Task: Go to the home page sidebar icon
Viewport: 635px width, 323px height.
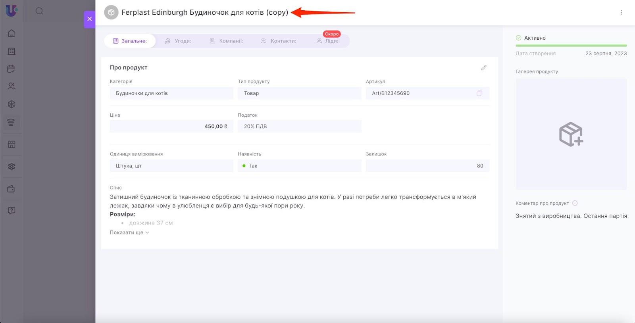Action: 12,33
